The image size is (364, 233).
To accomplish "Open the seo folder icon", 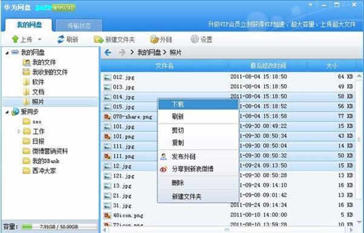I will [x=26, y=122].
